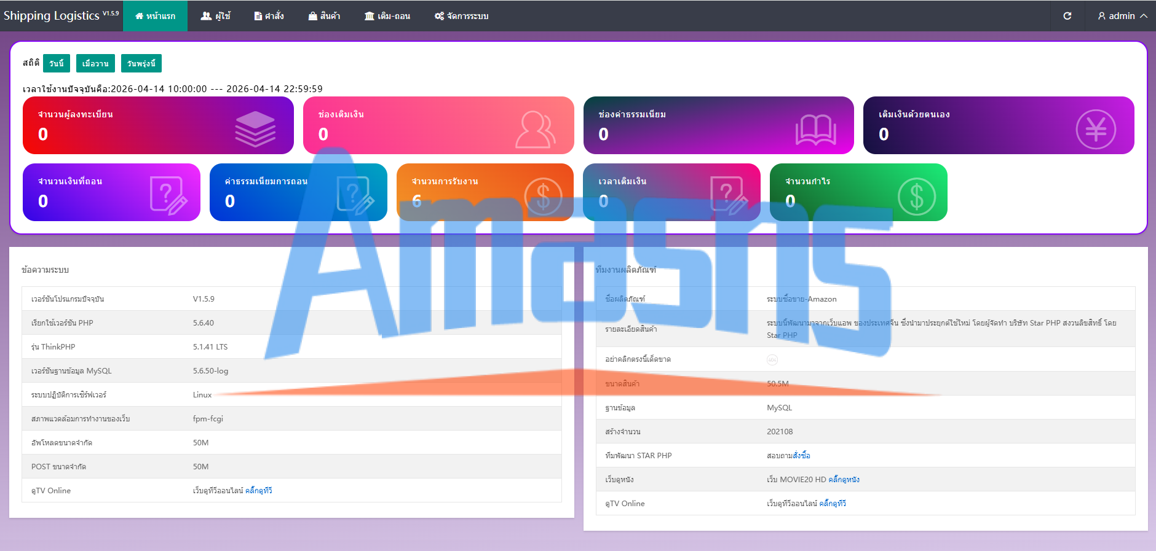
Task: Click the ทีมงานผลิตภัณฑ์ panel heading
Action: coord(626,270)
